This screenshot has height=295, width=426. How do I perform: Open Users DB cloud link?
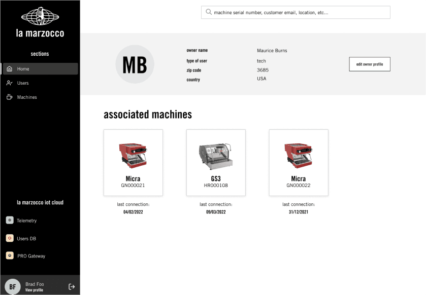26,239
